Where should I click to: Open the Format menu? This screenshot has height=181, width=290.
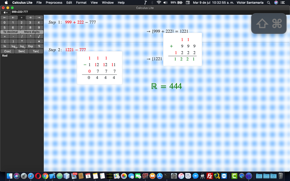point(81,3)
